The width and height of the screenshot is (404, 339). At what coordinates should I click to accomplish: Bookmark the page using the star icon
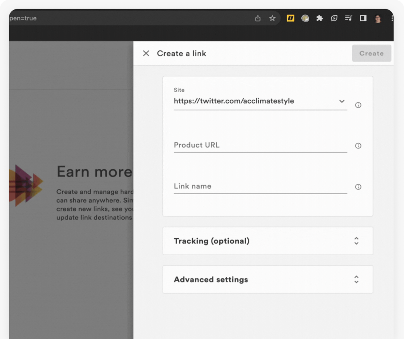click(x=272, y=18)
